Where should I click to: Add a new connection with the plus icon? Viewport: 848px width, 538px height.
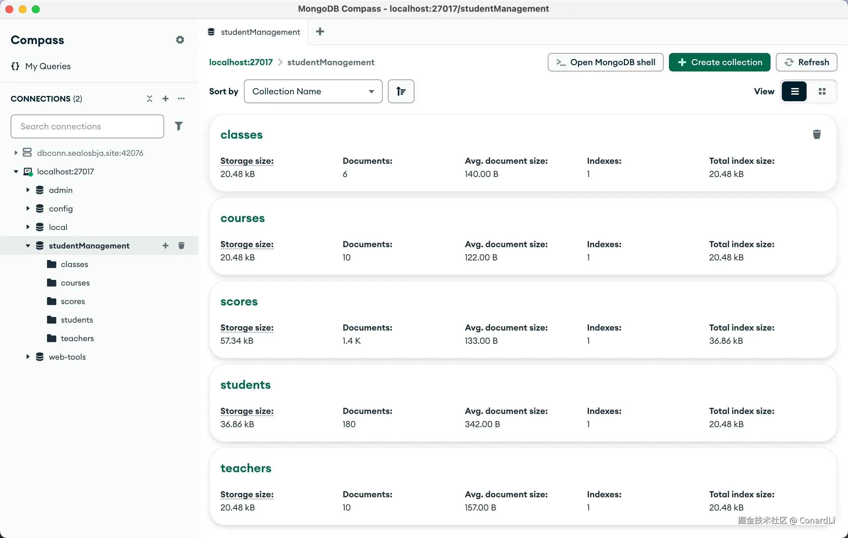click(x=165, y=99)
